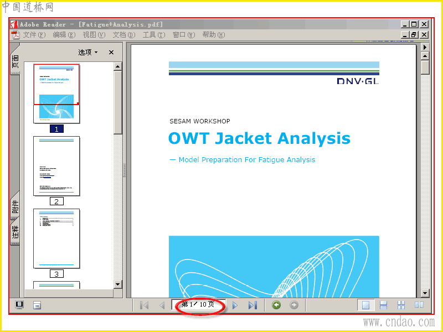Screen dimensions: 443x332
Task: Switch to continuous facing layout
Action: coord(401,305)
